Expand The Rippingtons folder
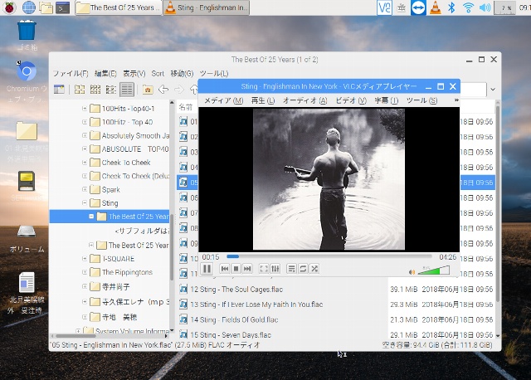 coord(85,272)
